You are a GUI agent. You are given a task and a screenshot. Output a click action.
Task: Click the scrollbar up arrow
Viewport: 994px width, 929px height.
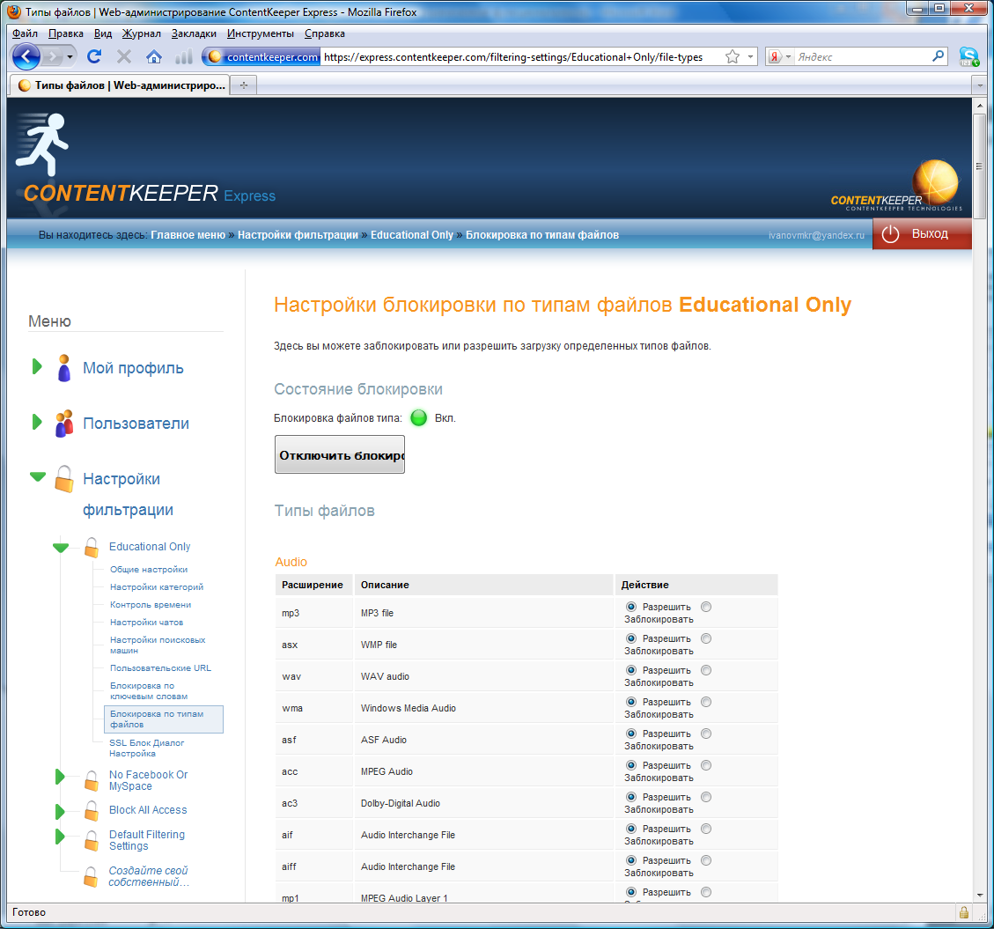979,106
